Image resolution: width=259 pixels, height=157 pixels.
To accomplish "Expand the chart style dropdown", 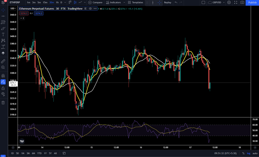I will (85, 3).
